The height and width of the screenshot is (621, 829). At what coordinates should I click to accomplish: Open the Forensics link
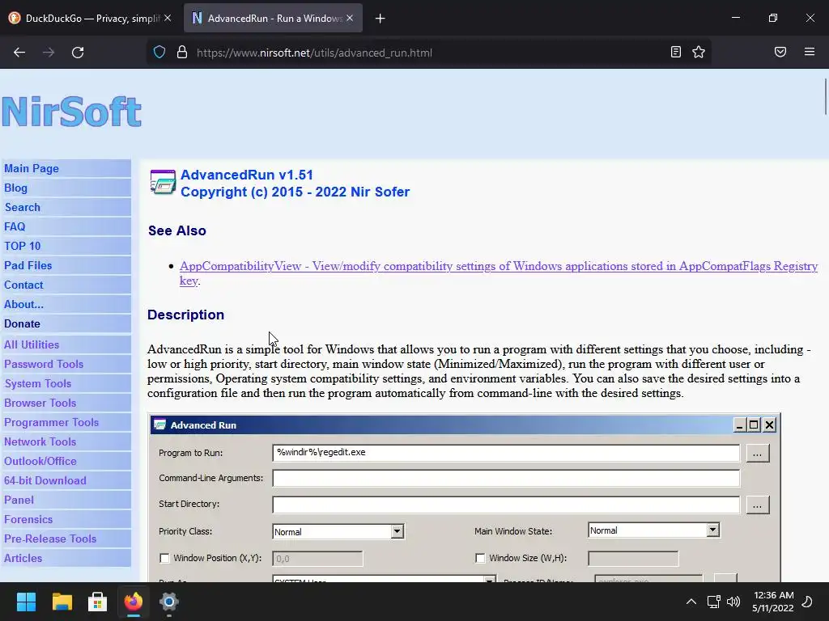tap(28, 520)
